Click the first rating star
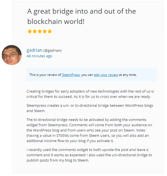 [30, 31]
